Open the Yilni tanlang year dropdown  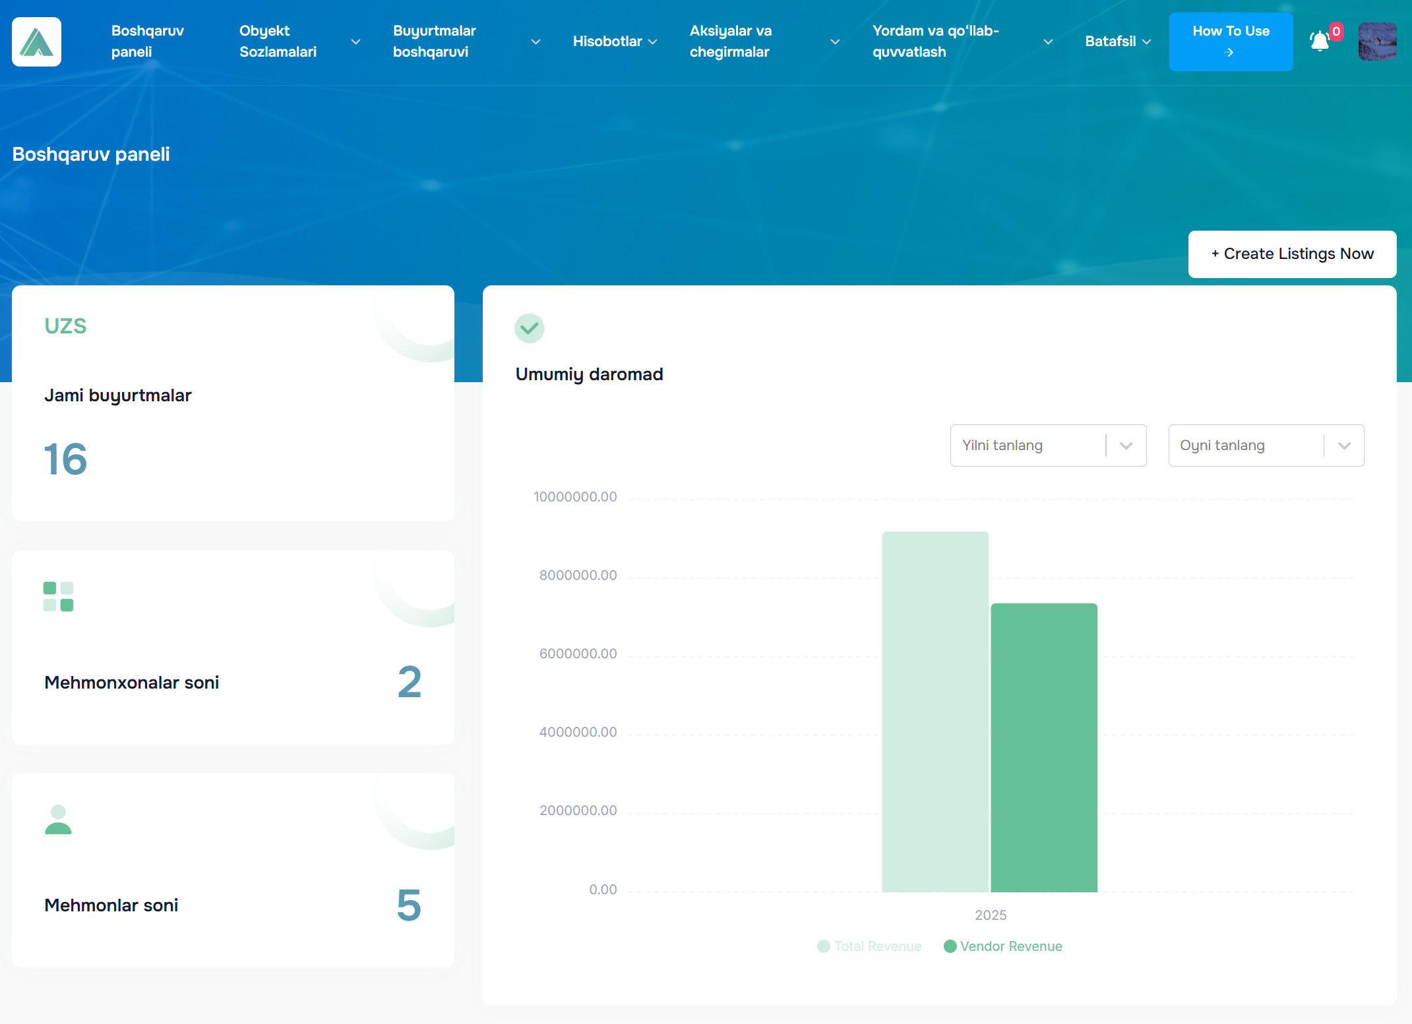coord(1048,445)
